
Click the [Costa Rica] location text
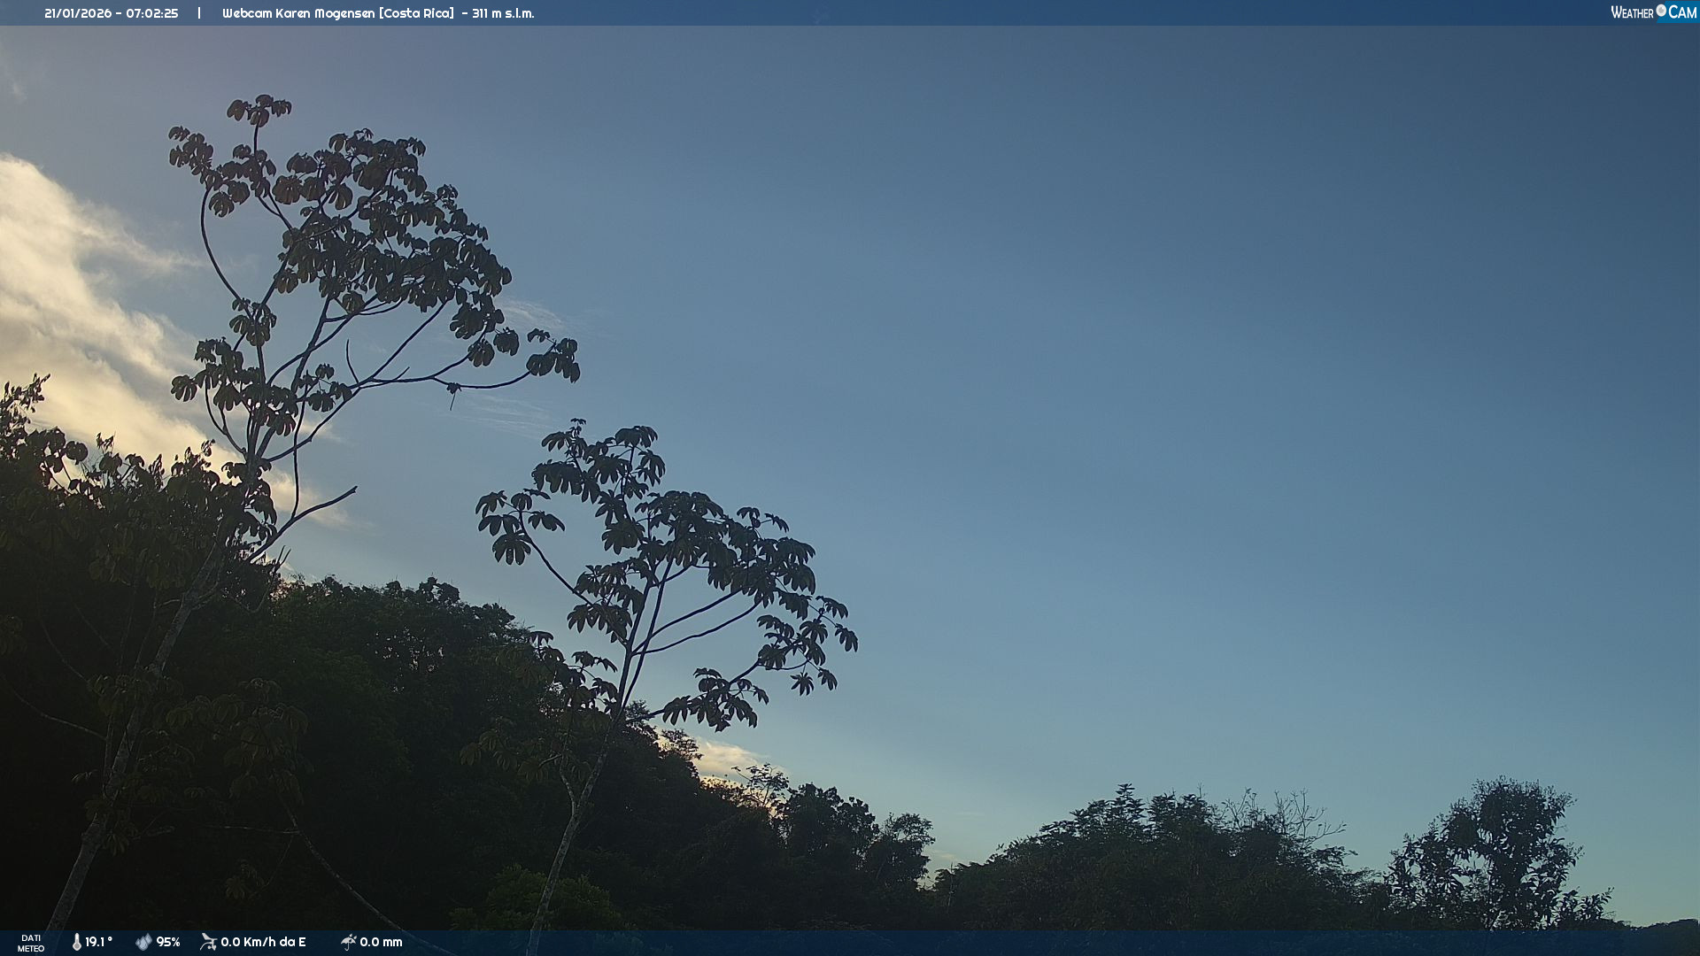tap(416, 13)
